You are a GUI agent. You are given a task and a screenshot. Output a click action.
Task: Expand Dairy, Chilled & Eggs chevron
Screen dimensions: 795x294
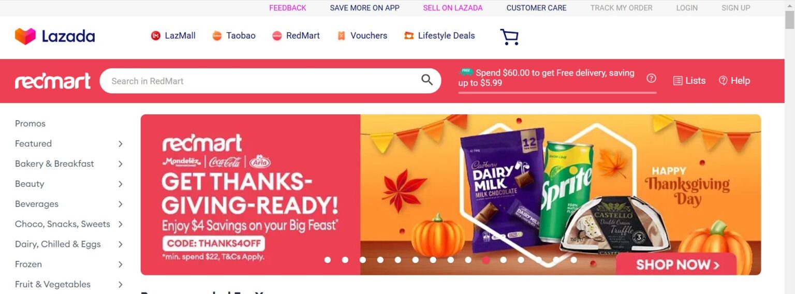(120, 244)
